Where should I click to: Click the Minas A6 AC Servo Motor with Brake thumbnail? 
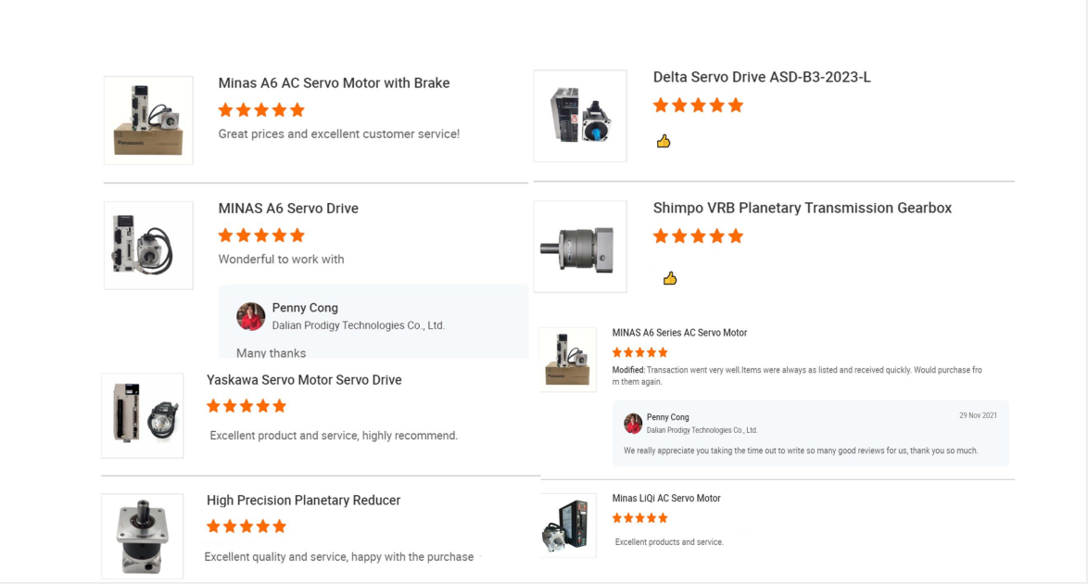point(148,121)
